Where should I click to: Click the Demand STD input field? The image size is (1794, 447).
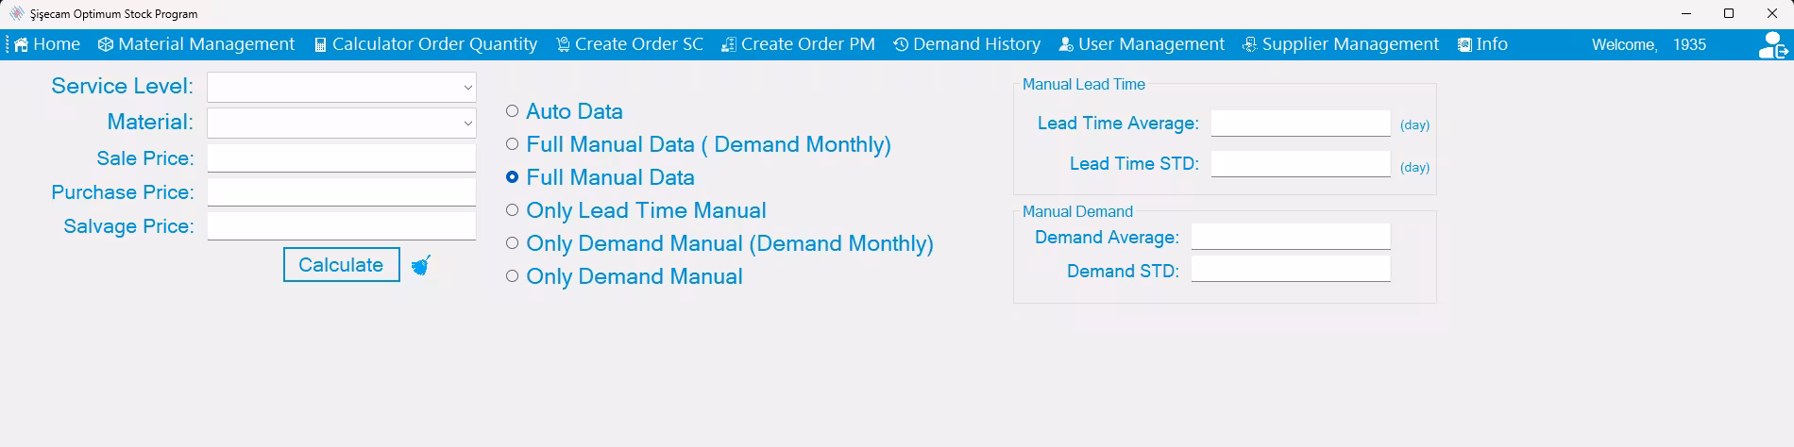(1291, 269)
